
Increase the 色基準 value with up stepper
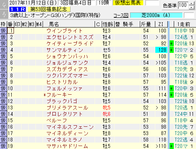point(191,3)
